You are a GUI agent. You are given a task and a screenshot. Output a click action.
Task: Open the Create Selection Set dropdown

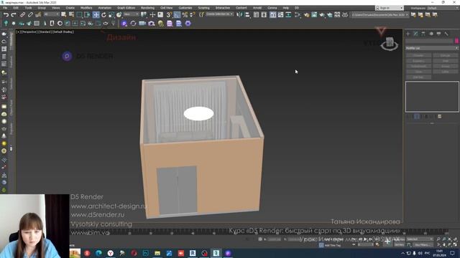[x=219, y=14]
